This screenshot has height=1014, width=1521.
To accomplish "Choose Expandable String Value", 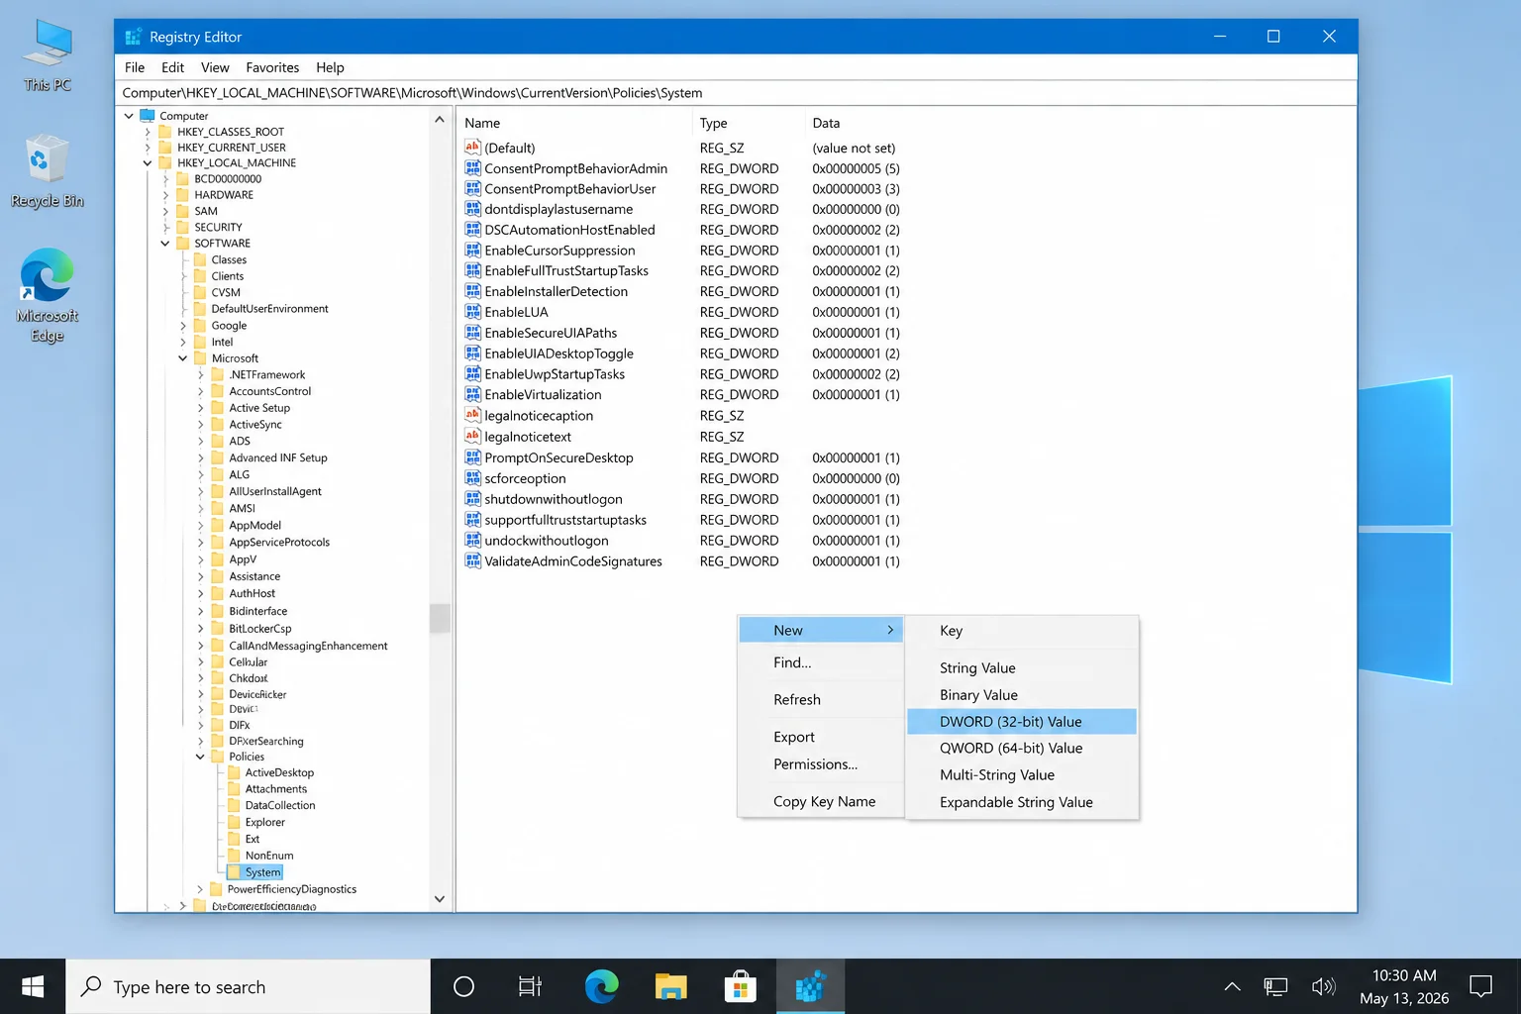I will click(x=1021, y=802).
